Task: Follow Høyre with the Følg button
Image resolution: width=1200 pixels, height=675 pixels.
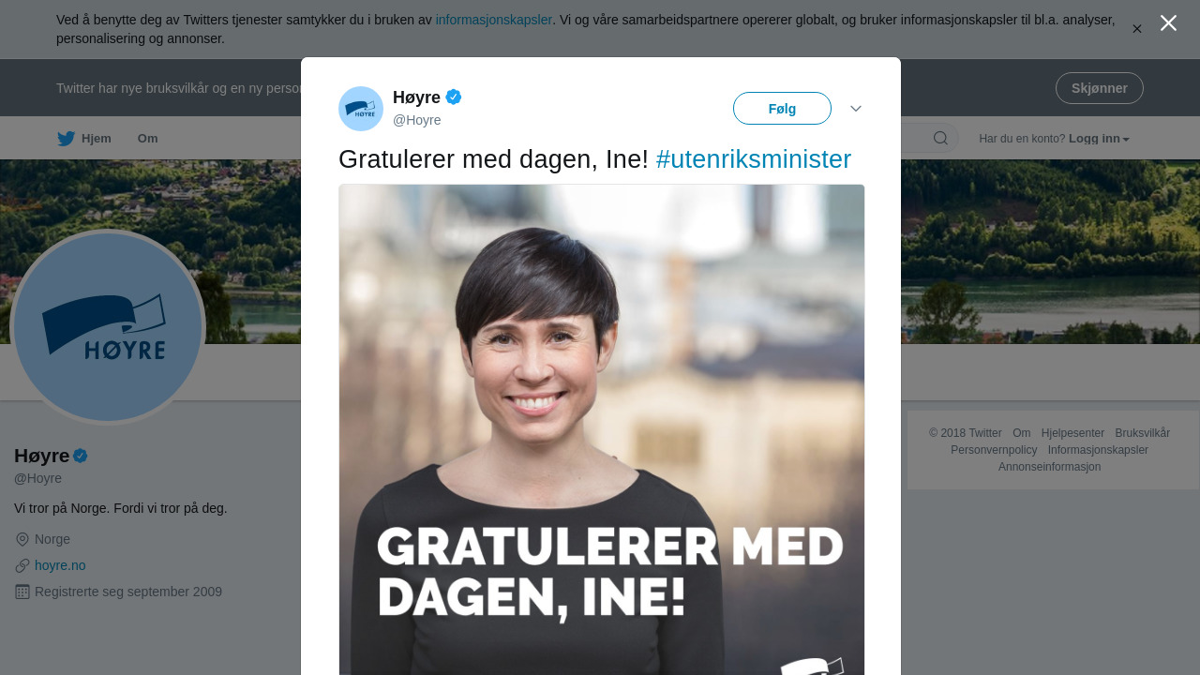Action: click(782, 109)
